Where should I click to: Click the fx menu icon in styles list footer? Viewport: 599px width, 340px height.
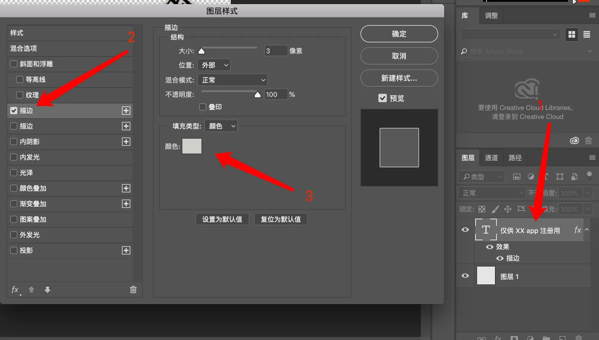point(15,289)
